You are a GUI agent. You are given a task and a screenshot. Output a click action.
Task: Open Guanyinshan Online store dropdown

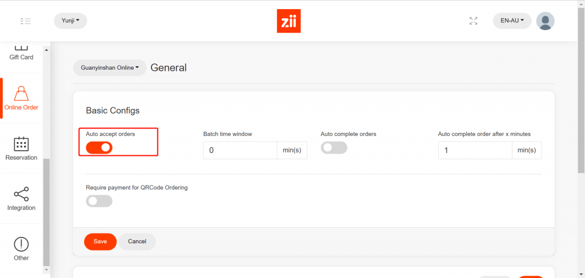110,68
